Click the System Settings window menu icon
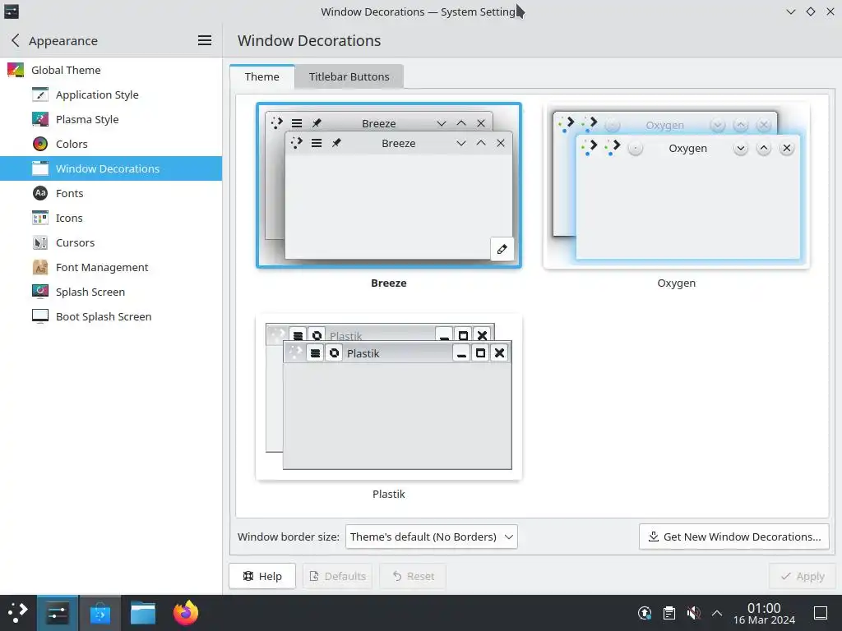 (x=12, y=12)
